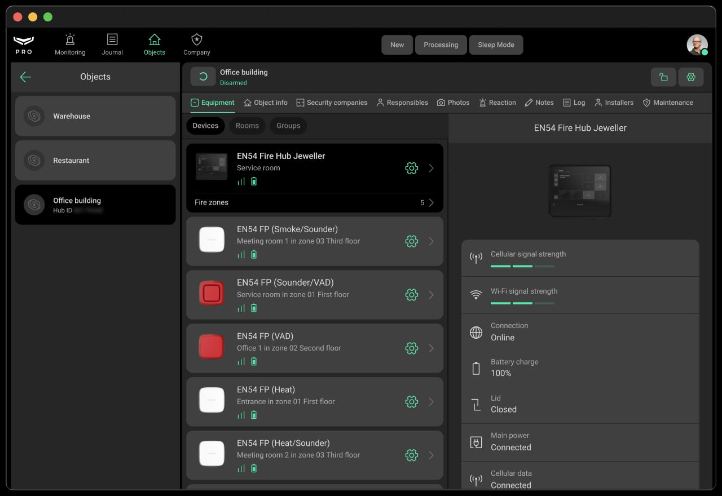
Task: Switch to the Security companies tab
Action: click(x=332, y=103)
